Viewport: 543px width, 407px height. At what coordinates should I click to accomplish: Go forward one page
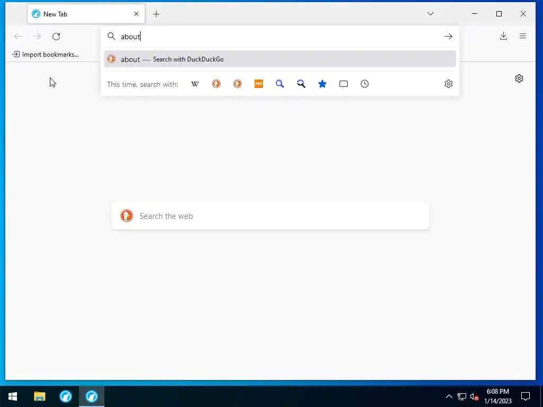click(37, 37)
